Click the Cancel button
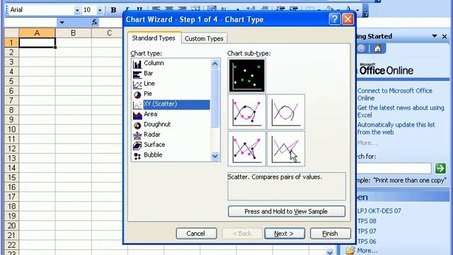The image size is (453, 255). [196, 233]
